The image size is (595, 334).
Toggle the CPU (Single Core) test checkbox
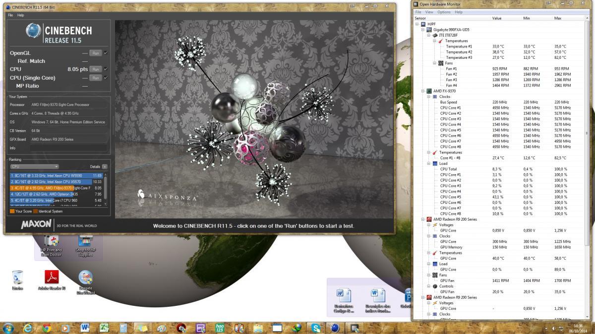106,78
